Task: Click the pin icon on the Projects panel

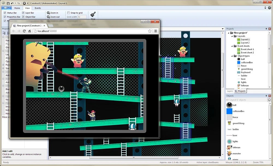Action: click(x=266, y=28)
